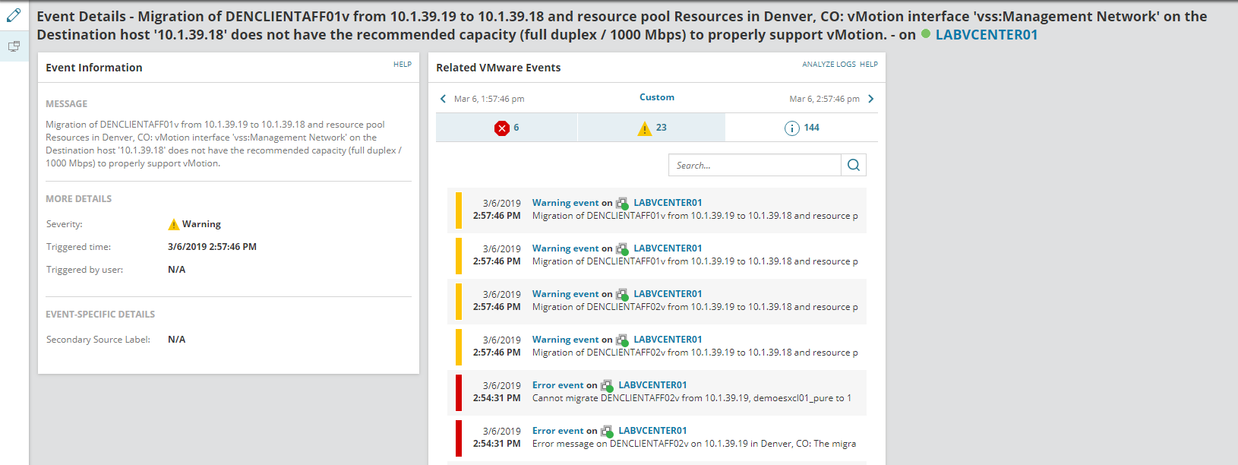Open first Warning event link for DENCLIENTAFF01v
The height and width of the screenshot is (465, 1238).
(x=566, y=203)
